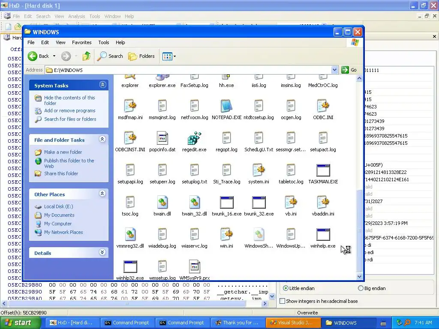Viewport: 439px width, 329px height.
Task: Open the Favorites menu
Action: pyautogui.click(x=82, y=42)
